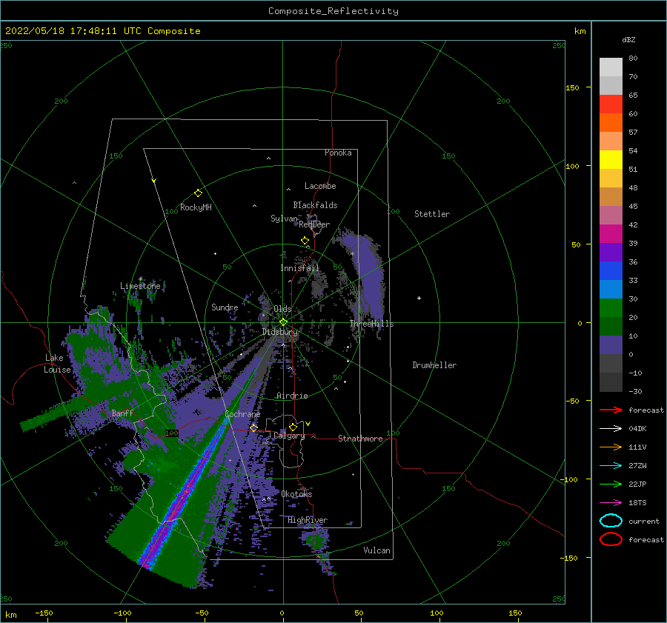
Task: Click the yellow diamond marker above Calgary
Action: tap(293, 427)
